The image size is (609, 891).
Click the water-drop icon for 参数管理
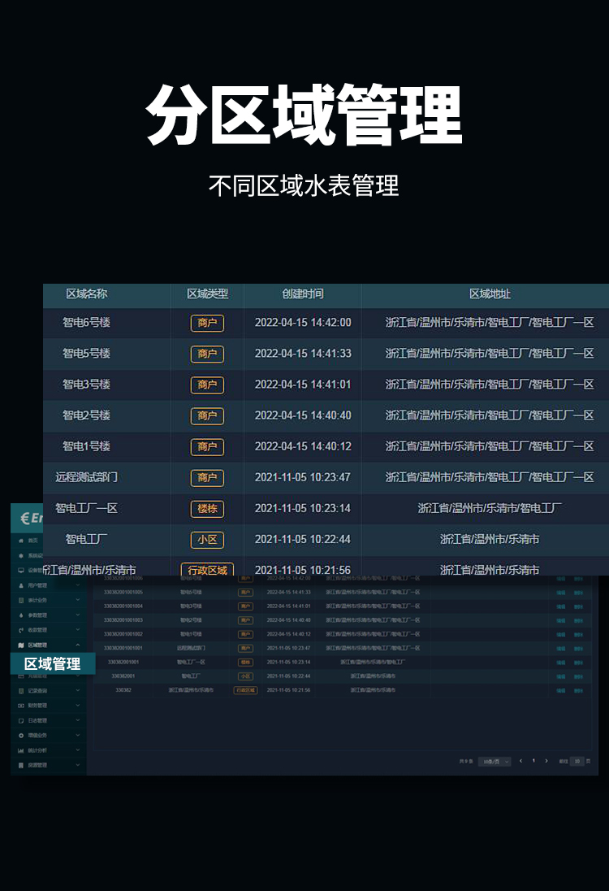21,615
